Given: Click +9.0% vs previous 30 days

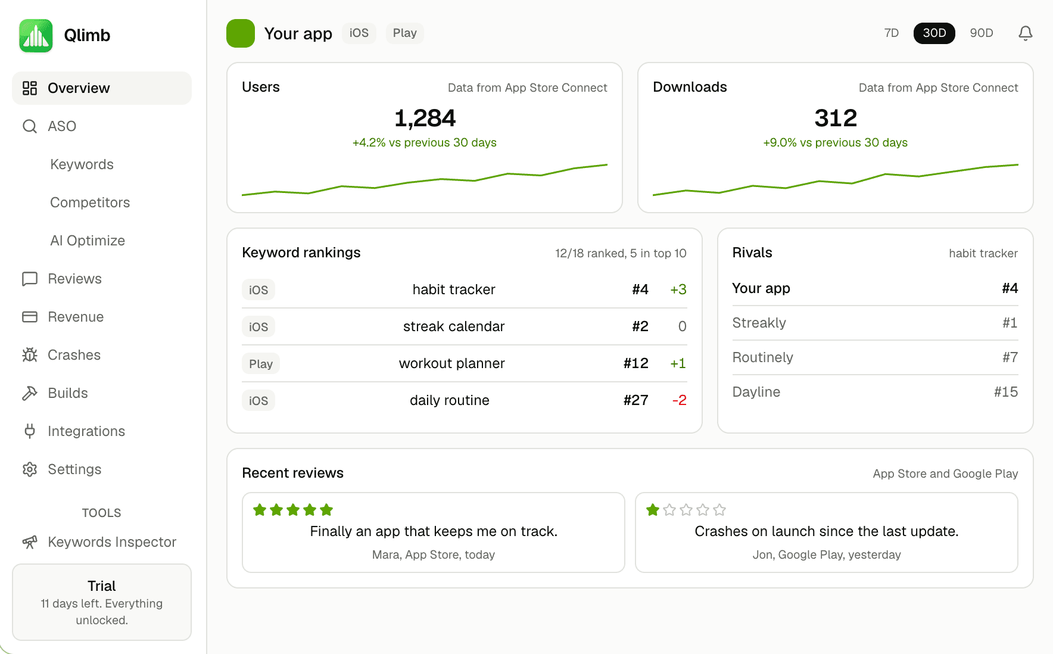Looking at the screenshot, I should 836,142.
